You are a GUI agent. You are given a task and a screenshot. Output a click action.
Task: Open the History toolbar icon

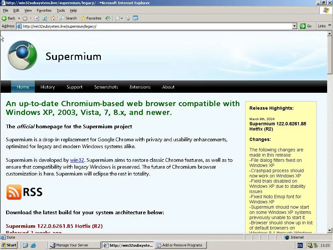tap(108, 18)
